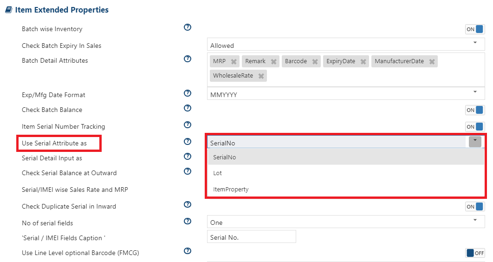Image resolution: width=493 pixels, height=262 pixels.
Task: Remove the MRP batch attribute tag
Action: point(234,62)
